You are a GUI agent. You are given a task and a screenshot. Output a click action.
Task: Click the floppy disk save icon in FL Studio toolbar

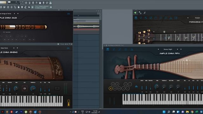[40, 3]
